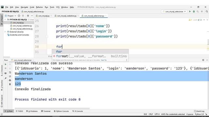Collapse all items in Project panel
The width and height of the screenshot is (209, 117).
tap(23, 16)
